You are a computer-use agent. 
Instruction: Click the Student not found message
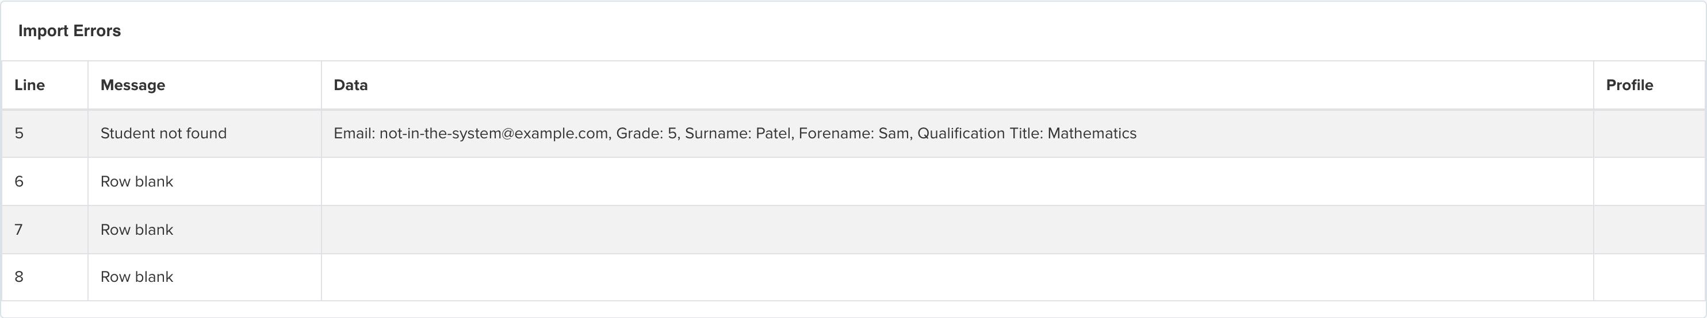[x=164, y=134]
